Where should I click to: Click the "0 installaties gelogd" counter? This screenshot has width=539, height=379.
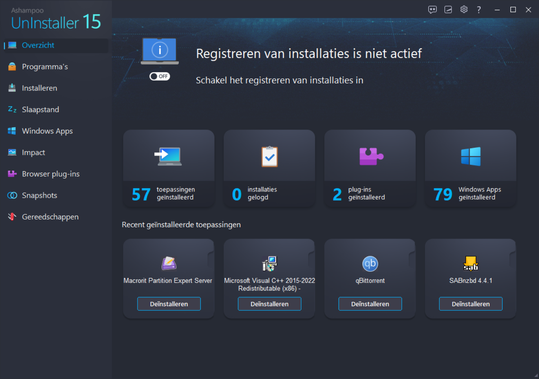pos(254,194)
